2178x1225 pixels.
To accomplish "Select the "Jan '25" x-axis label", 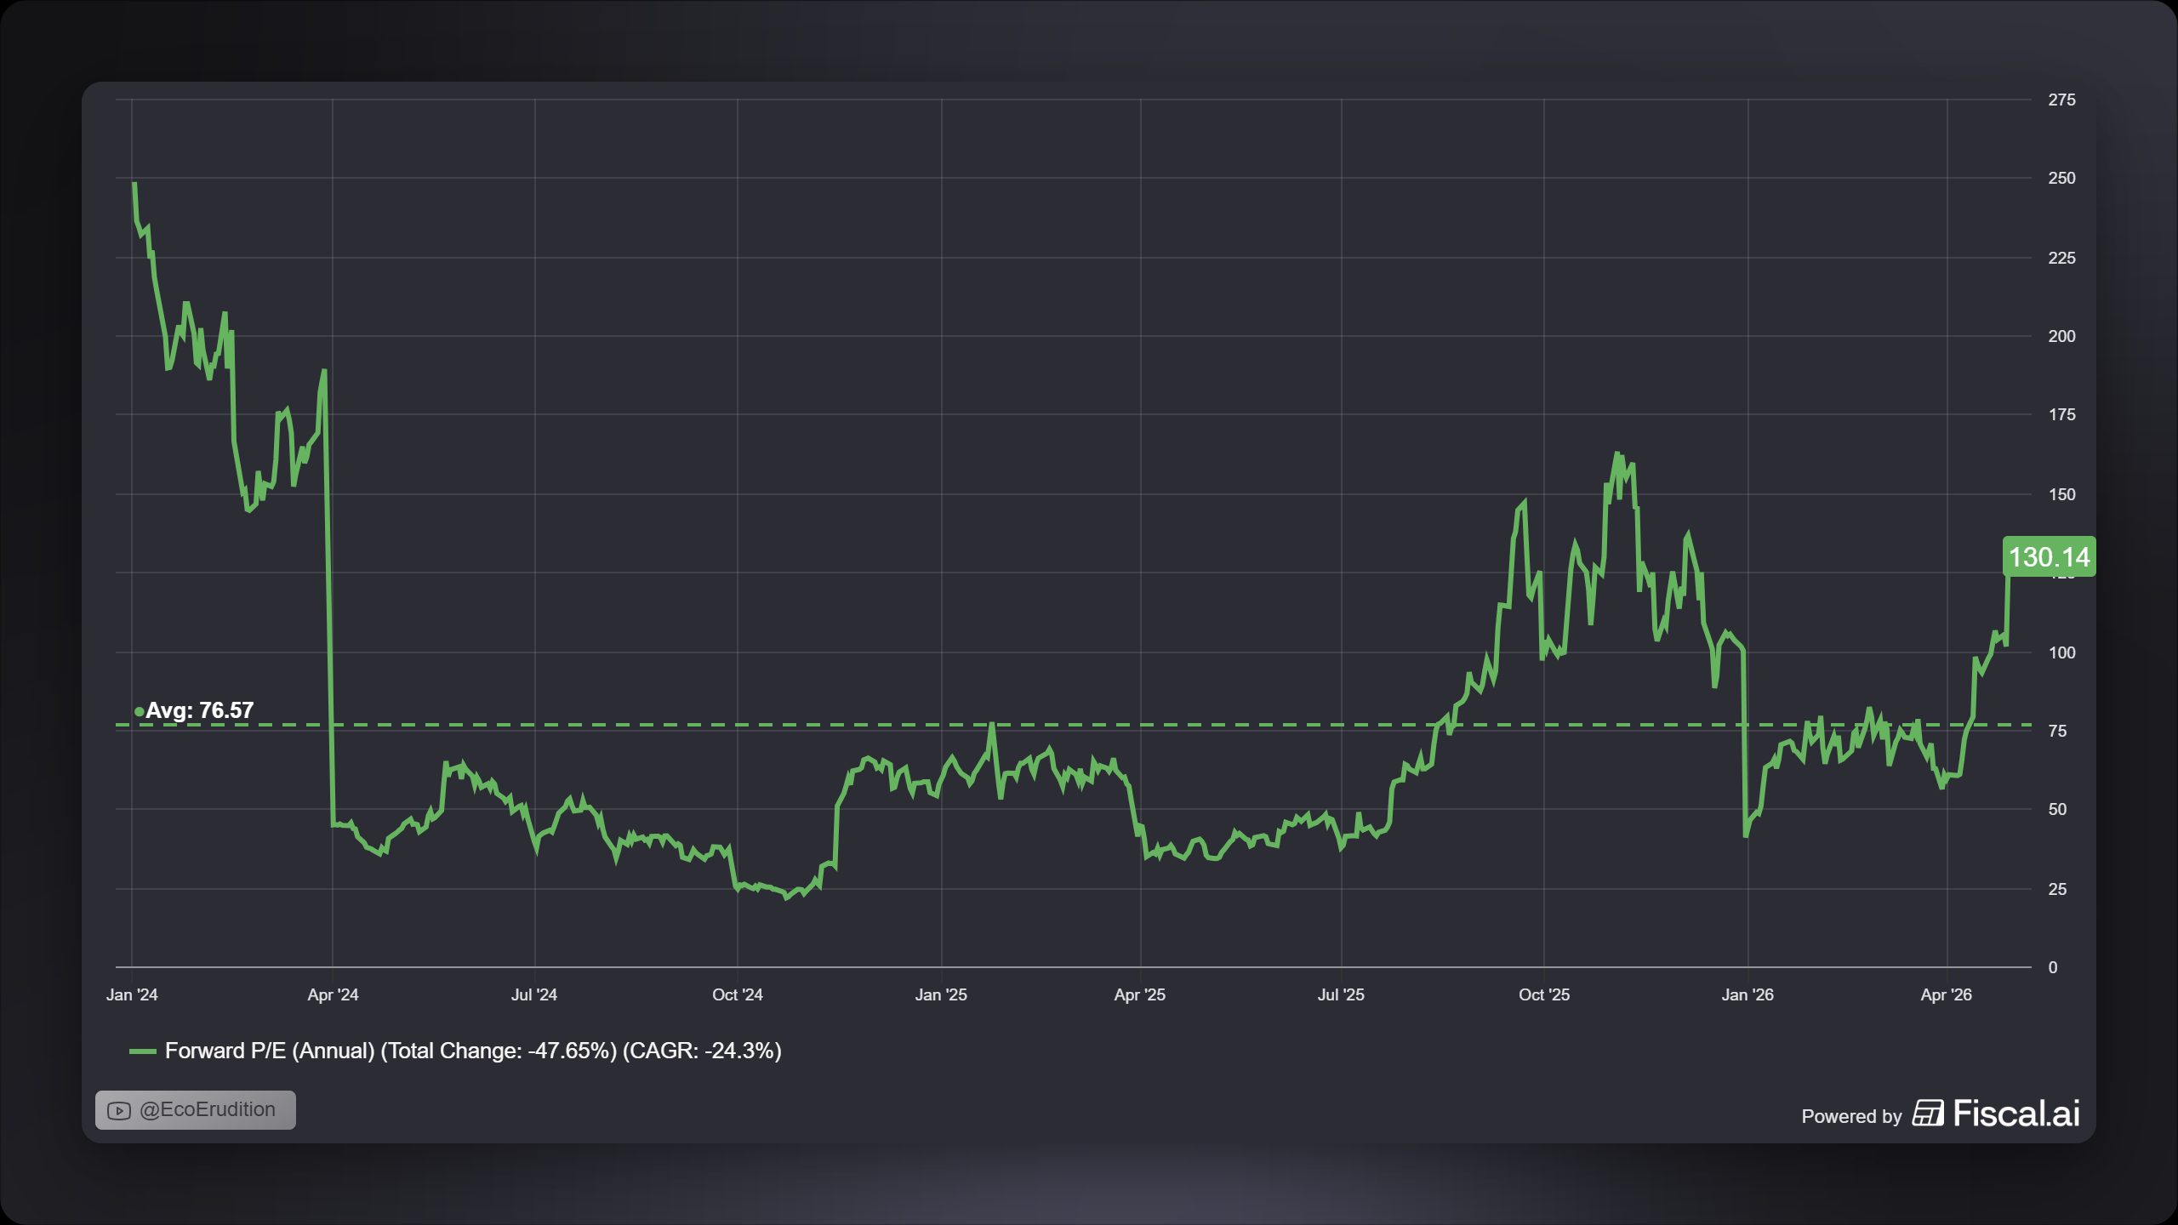I will pos(941,994).
